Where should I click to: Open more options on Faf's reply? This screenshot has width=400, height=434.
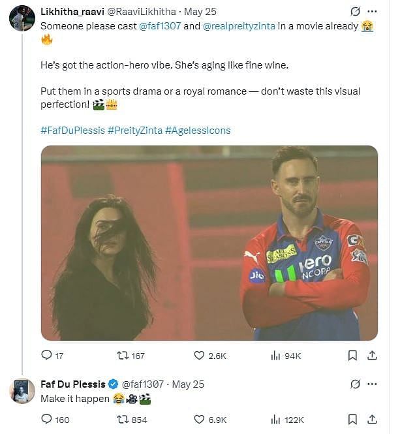[x=372, y=384]
